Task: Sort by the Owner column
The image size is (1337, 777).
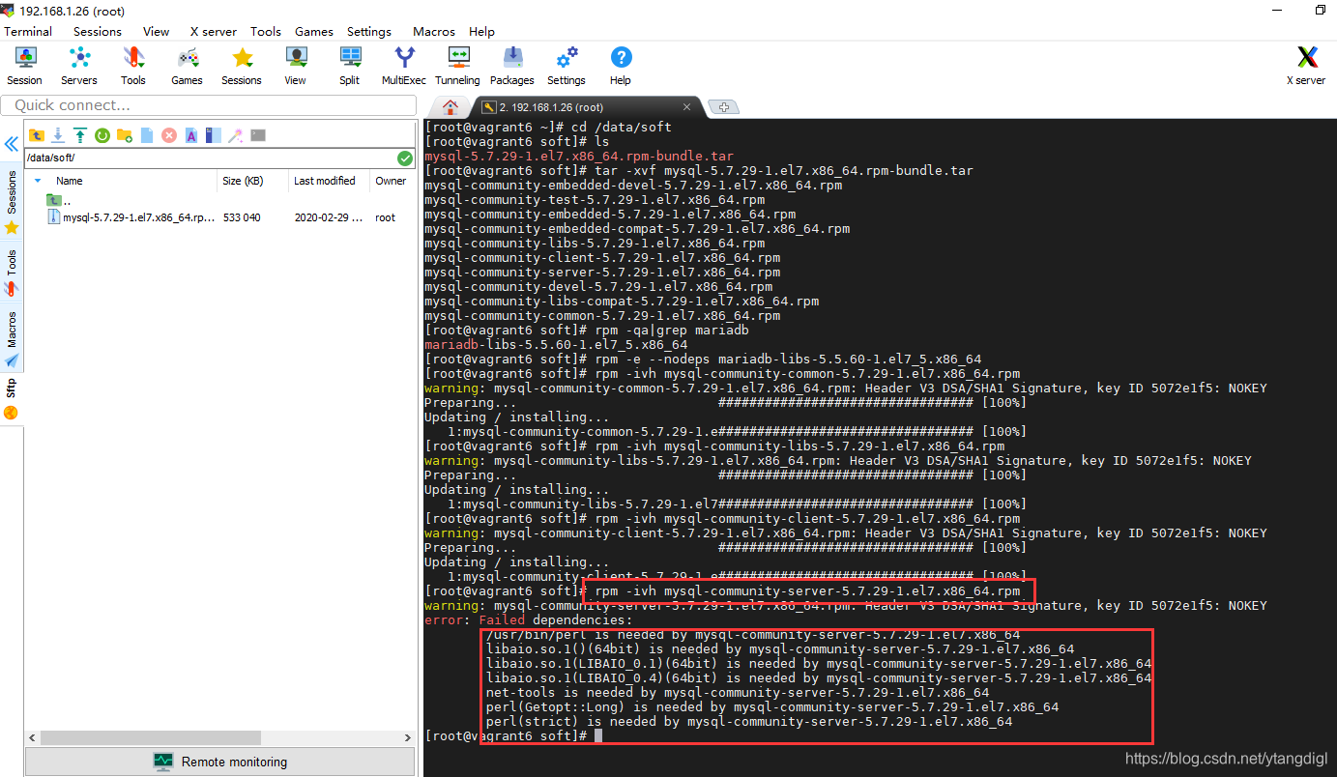Action: pos(392,181)
